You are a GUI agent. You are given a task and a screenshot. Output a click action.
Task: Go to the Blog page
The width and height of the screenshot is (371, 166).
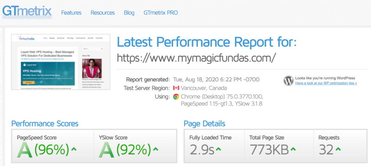[129, 13]
